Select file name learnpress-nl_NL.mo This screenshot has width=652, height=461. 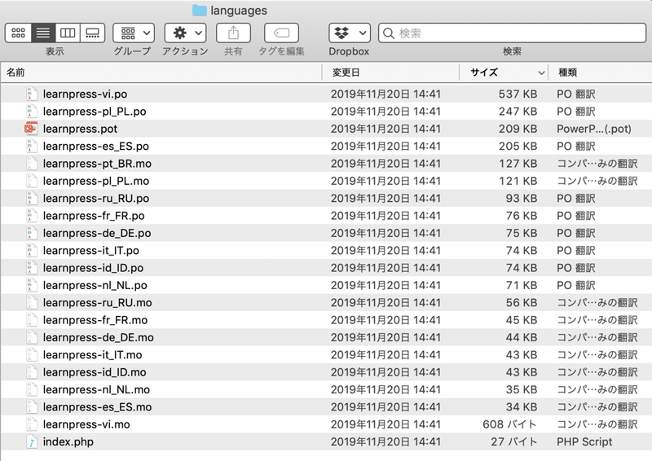(x=96, y=389)
